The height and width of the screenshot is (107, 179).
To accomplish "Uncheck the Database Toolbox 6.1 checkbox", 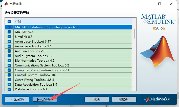I will click(x=9, y=89).
